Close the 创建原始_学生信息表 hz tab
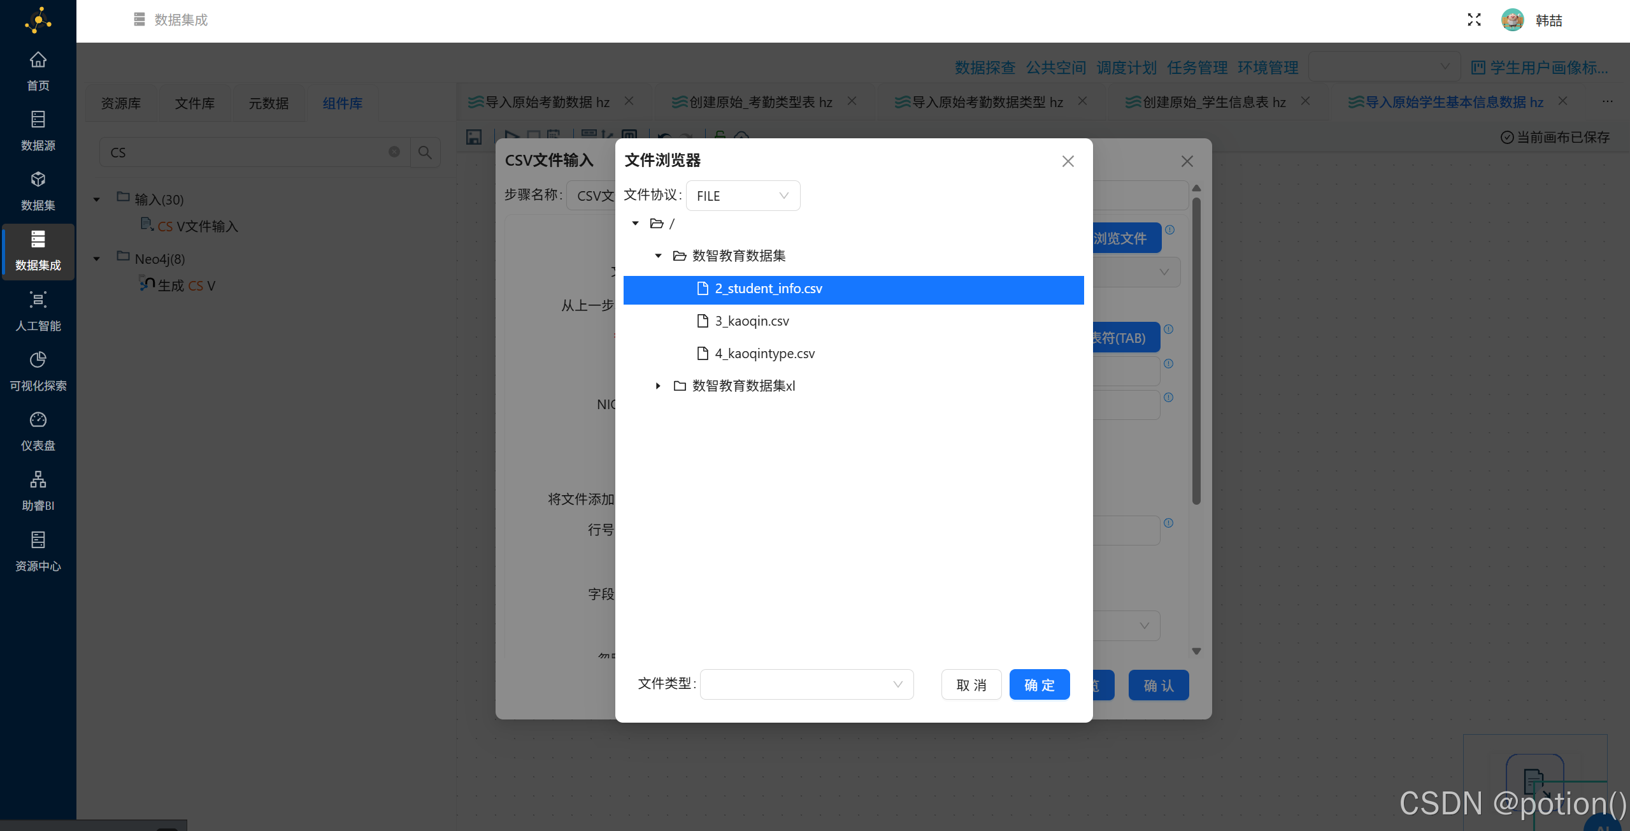Viewport: 1630px width, 831px height. (x=1305, y=101)
